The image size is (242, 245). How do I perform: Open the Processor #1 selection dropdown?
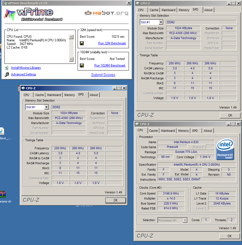click(x=185, y=220)
